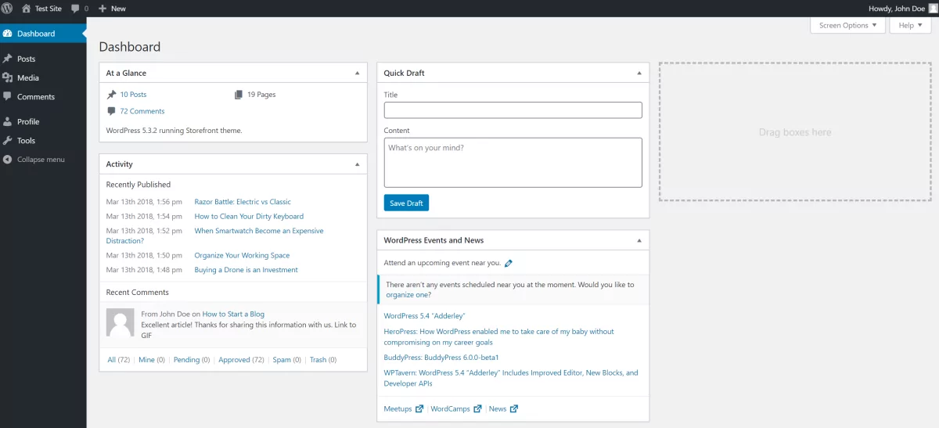The image size is (939, 428).
Task: Click the WordPress logo in admin bar
Action: (x=7, y=8)
